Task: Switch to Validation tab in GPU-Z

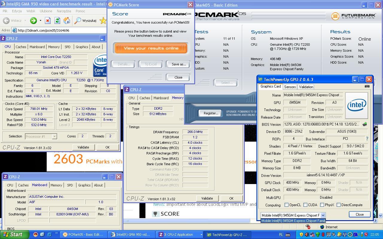Action: [x=306, y=87]
